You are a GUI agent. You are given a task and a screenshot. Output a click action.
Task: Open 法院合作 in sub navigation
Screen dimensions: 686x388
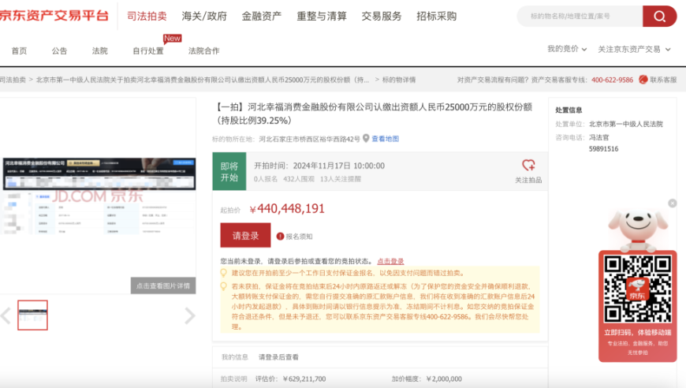pos(204,50)
